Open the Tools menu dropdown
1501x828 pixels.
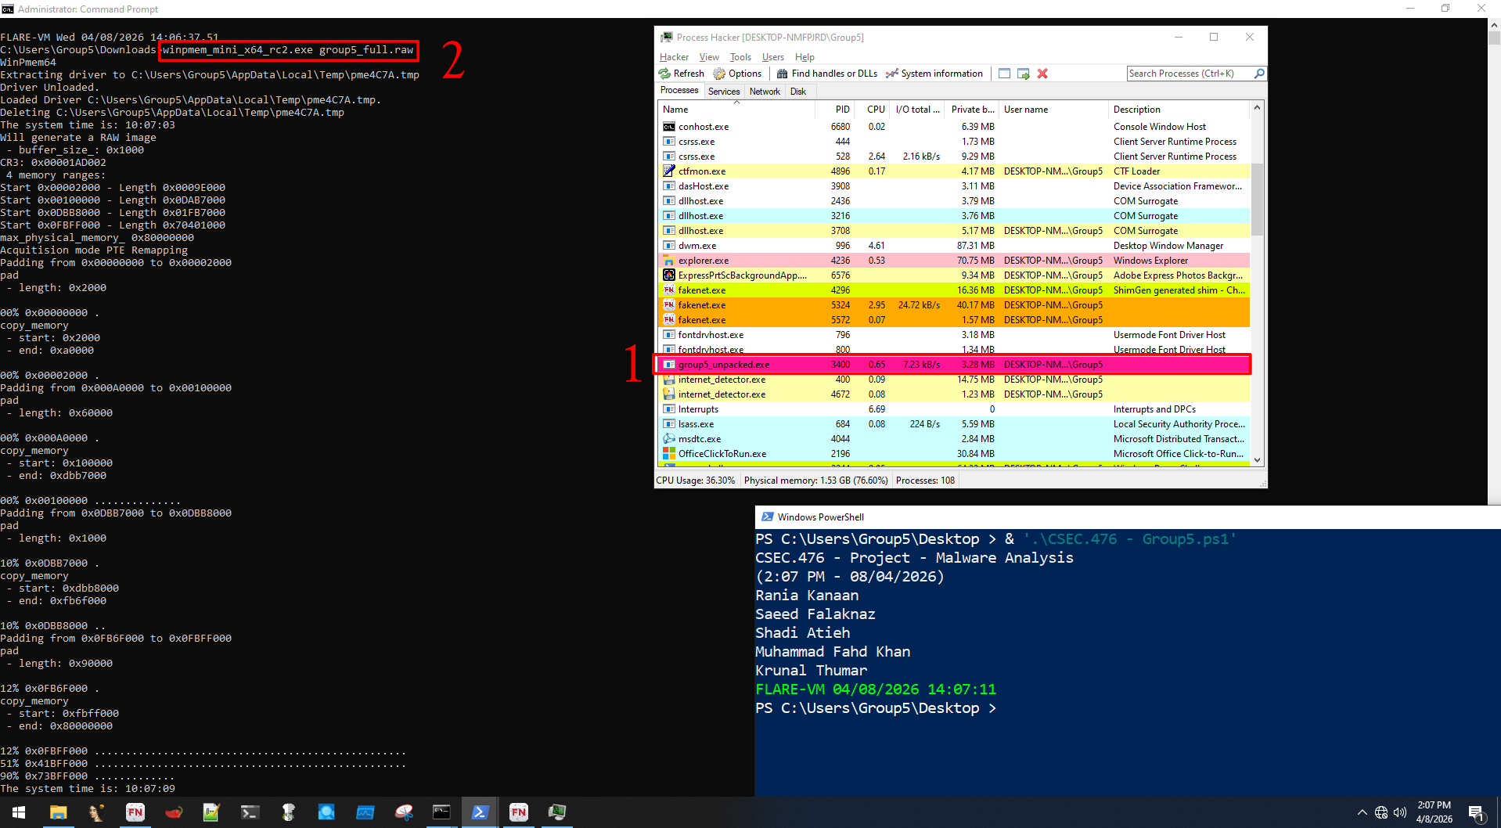pyautogui.click(x=740, y=56)
